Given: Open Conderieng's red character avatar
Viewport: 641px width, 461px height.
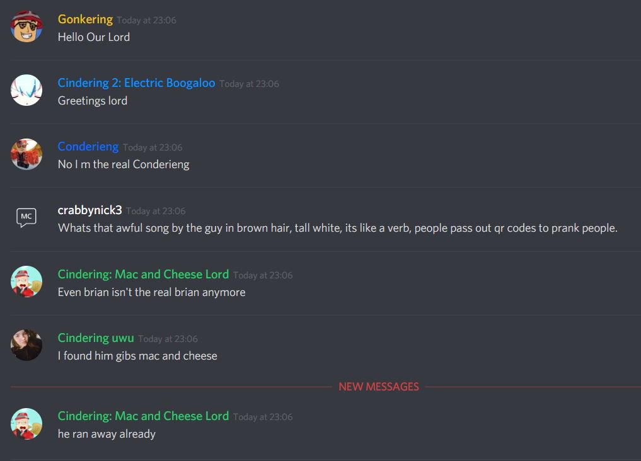Looking at the screenshot, I should pos(26,154).
